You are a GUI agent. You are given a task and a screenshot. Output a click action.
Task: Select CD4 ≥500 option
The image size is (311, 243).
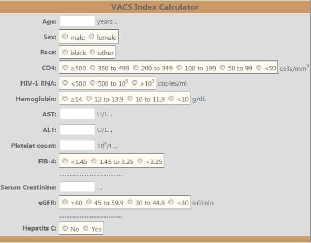(x=65, y=68)
